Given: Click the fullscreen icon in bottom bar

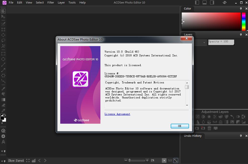Looking at the screenshot, I should point(28,160).
